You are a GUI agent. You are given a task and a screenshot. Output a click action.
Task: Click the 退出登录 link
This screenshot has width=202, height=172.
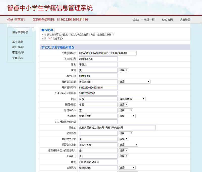(x=185, y=20)
